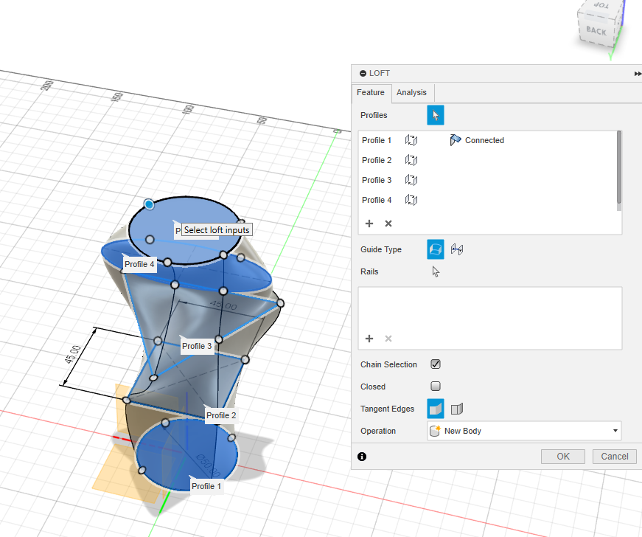Screen dimensions: 642x537
Task: Click Profile 1 label in viewport
Action: click(206, 486)
